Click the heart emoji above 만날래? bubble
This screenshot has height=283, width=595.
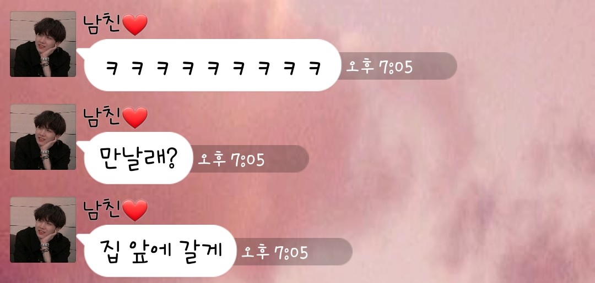point(135,117)
